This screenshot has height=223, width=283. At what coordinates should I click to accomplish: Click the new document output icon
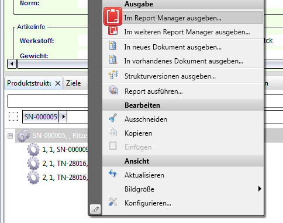[113, 45]
